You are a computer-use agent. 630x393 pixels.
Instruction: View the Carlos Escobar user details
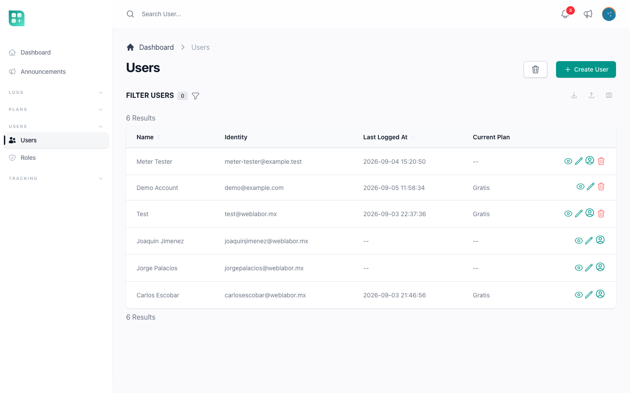[579, 295]
